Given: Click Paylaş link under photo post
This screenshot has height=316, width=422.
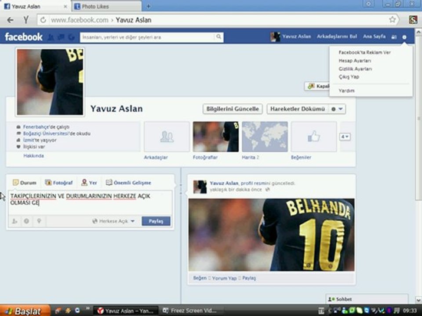Looking at the screenshot, I should pos(249,278).
